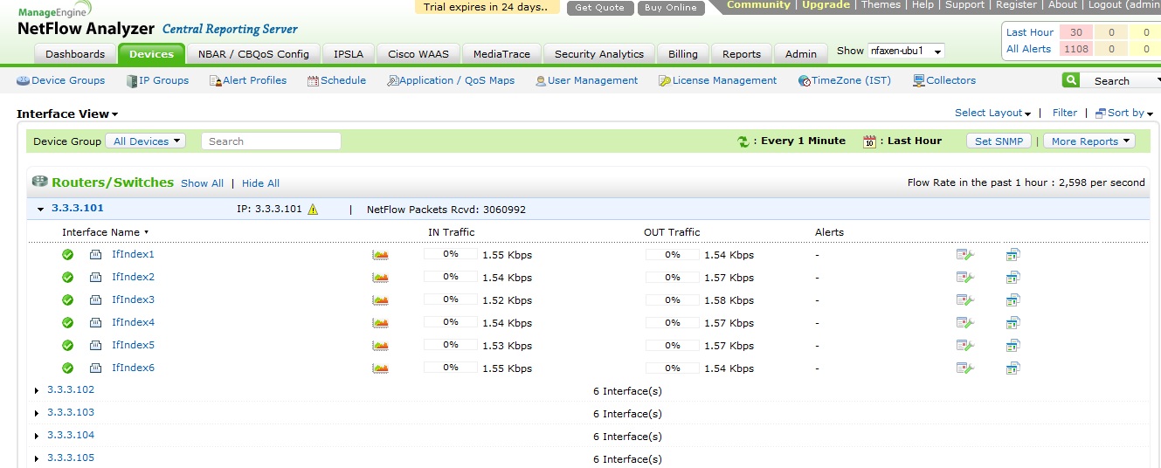Click the edit interface icon for IfIndex1
The height and width of the screenshot is (468, 1161).
click(x=964, y=255)
